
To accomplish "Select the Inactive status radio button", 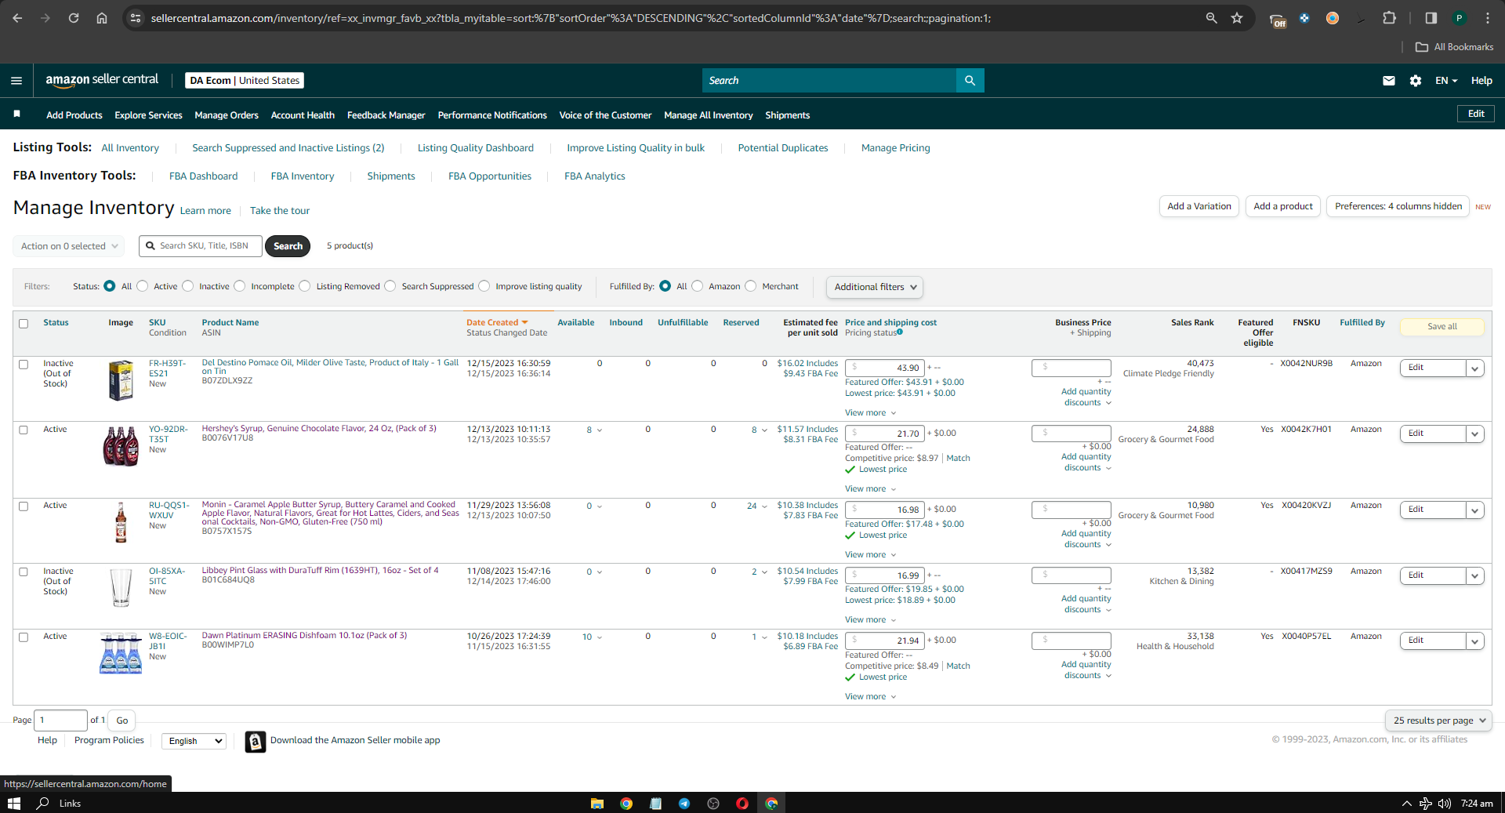I will (x=188, y=286).
